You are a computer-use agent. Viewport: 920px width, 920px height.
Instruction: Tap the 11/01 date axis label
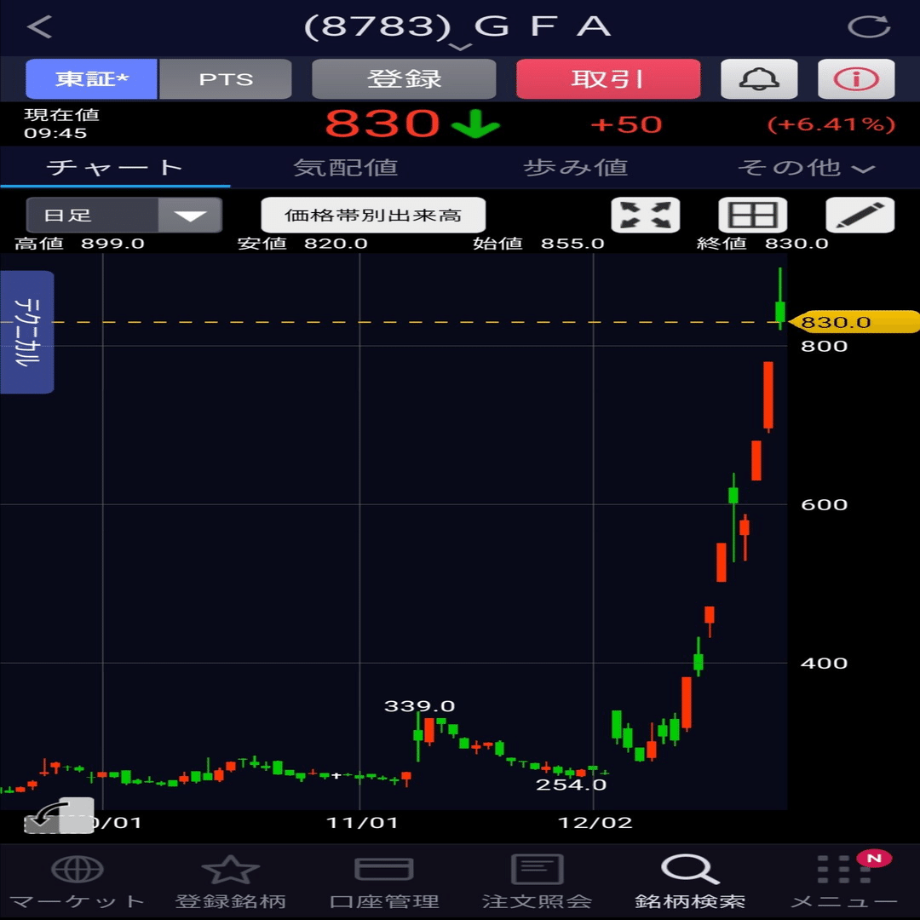click(x=362, y=823)
